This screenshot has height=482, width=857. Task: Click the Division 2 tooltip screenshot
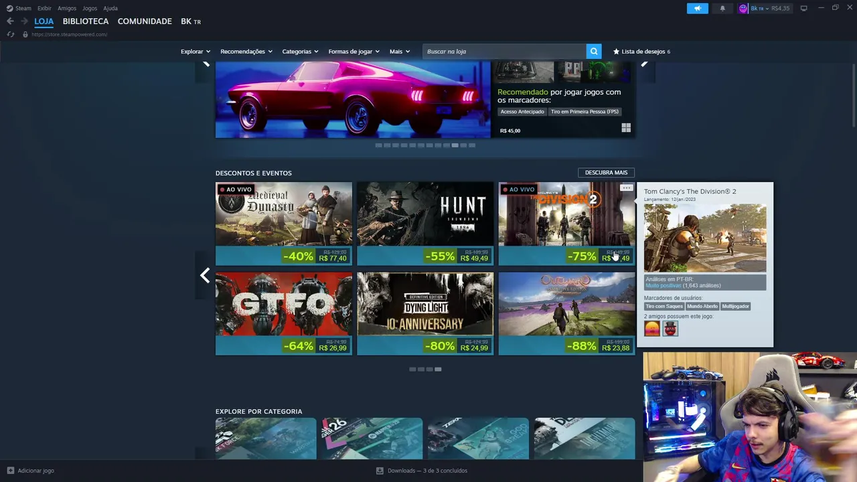[x=705, y=238]
